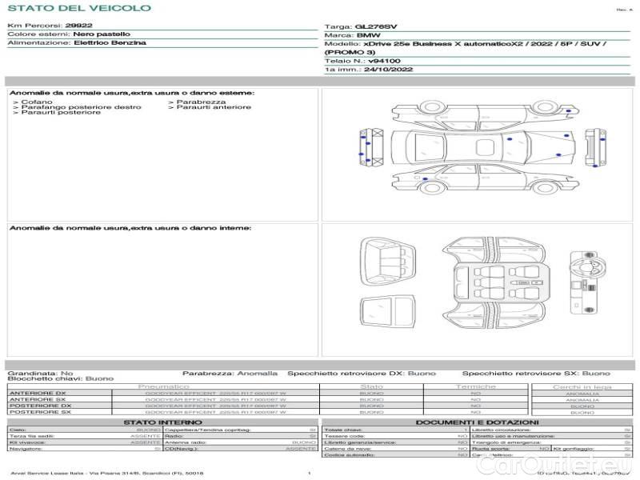Click the 'CD(Navig.):' row label
Viewport: 640px width, 480px height.
(x=182, y=449)
